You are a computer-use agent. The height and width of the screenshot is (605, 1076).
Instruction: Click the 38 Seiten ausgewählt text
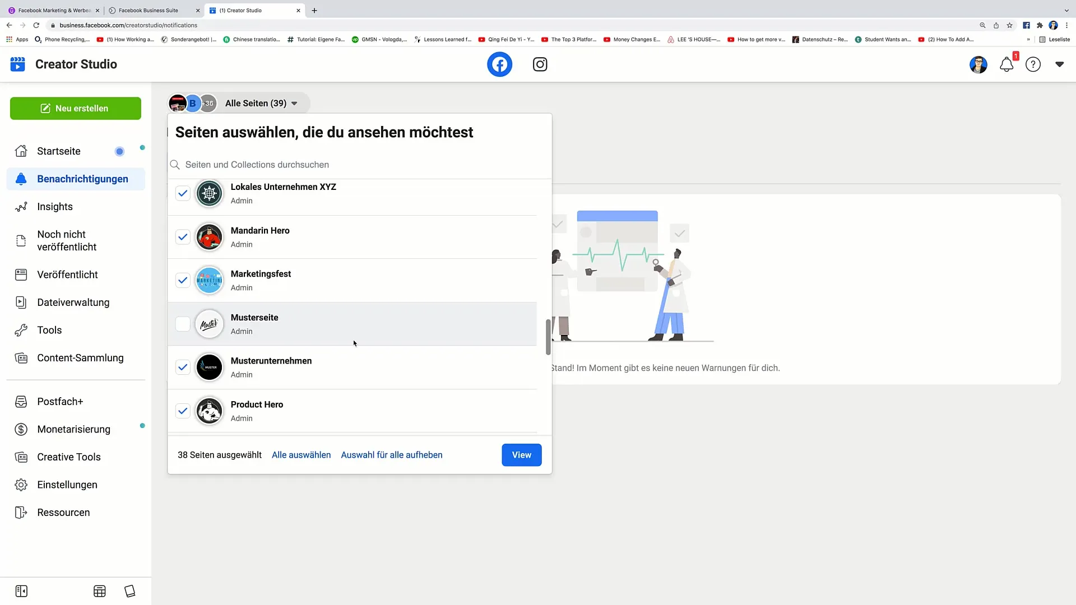click(x=220, y=455)
